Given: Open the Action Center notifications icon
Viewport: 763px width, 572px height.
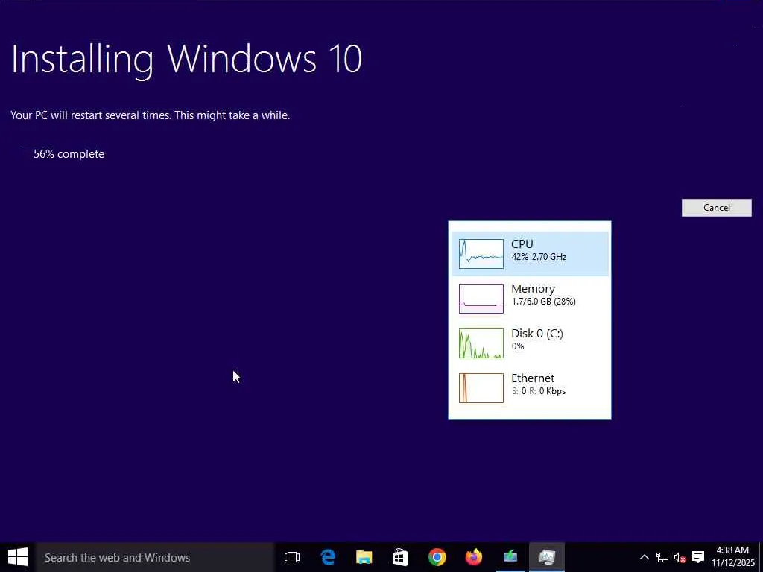Looking at the screenshot, I should (x=698, y=557).
